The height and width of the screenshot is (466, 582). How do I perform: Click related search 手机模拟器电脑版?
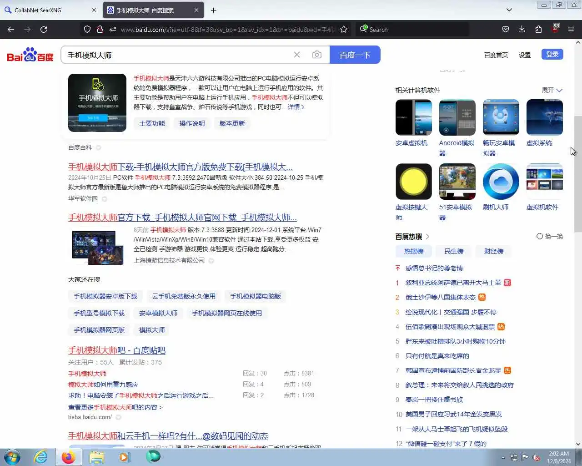[x=256, y=296]
